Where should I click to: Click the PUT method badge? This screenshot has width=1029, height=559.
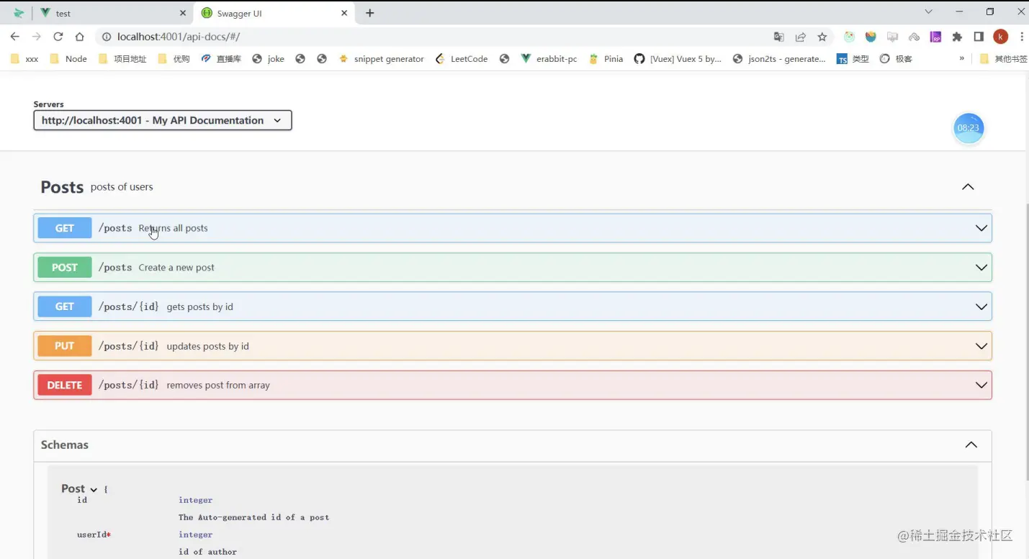(x=65, y=346)
